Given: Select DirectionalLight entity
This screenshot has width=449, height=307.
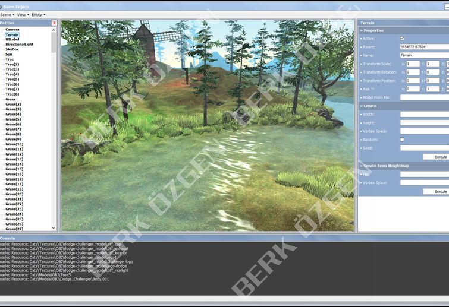Looking at the screenshot, I should click(x=20, y=45).
